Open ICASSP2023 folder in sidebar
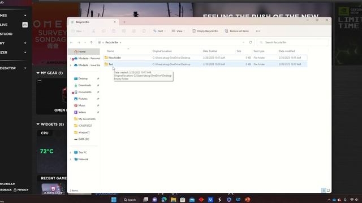Image resolution: width=362 pixels, height=203 pixels. pyautogui.click(x=83, y=126)
